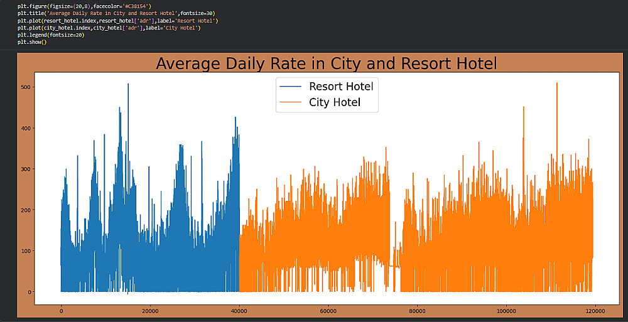Click the 500 y-axis tick label
This screenshot has width=628, height=322.
click(x=27, y=87)
